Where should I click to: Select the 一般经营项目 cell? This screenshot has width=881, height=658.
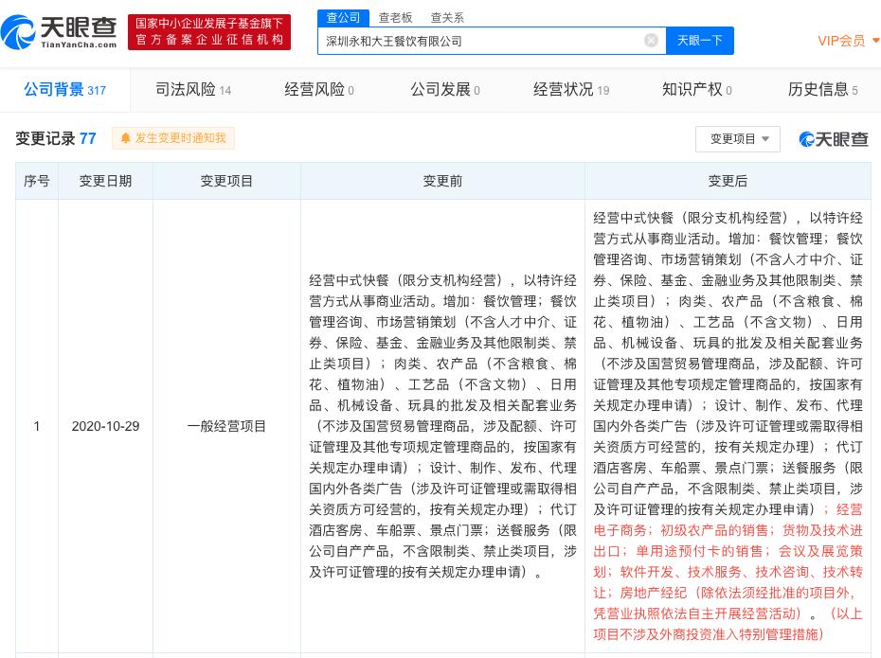coord(226,426)
